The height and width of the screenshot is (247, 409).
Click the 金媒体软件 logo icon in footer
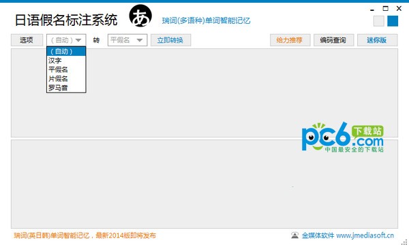294,235
